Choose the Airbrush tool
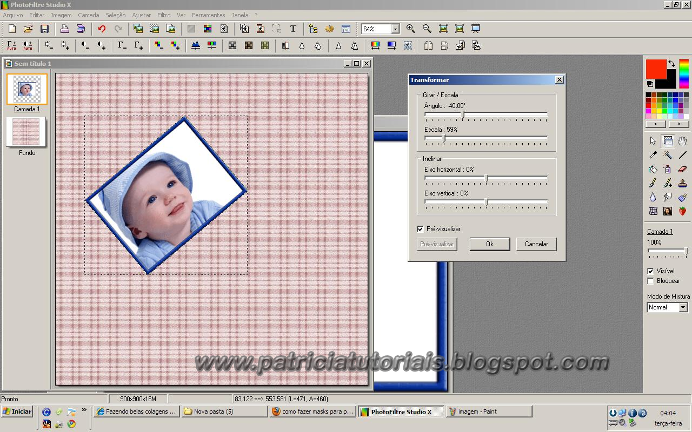 coord(667,169)
